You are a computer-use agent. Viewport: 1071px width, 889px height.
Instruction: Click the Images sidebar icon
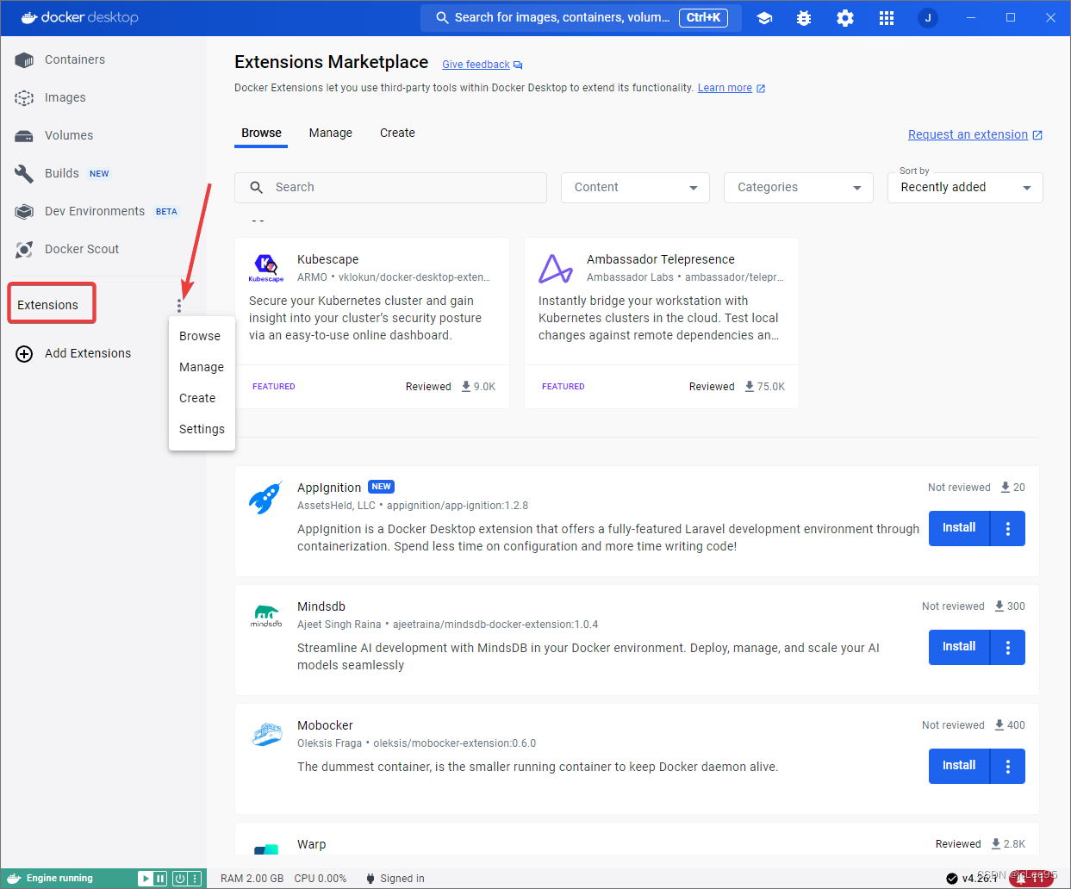click(x=24, y=98)
